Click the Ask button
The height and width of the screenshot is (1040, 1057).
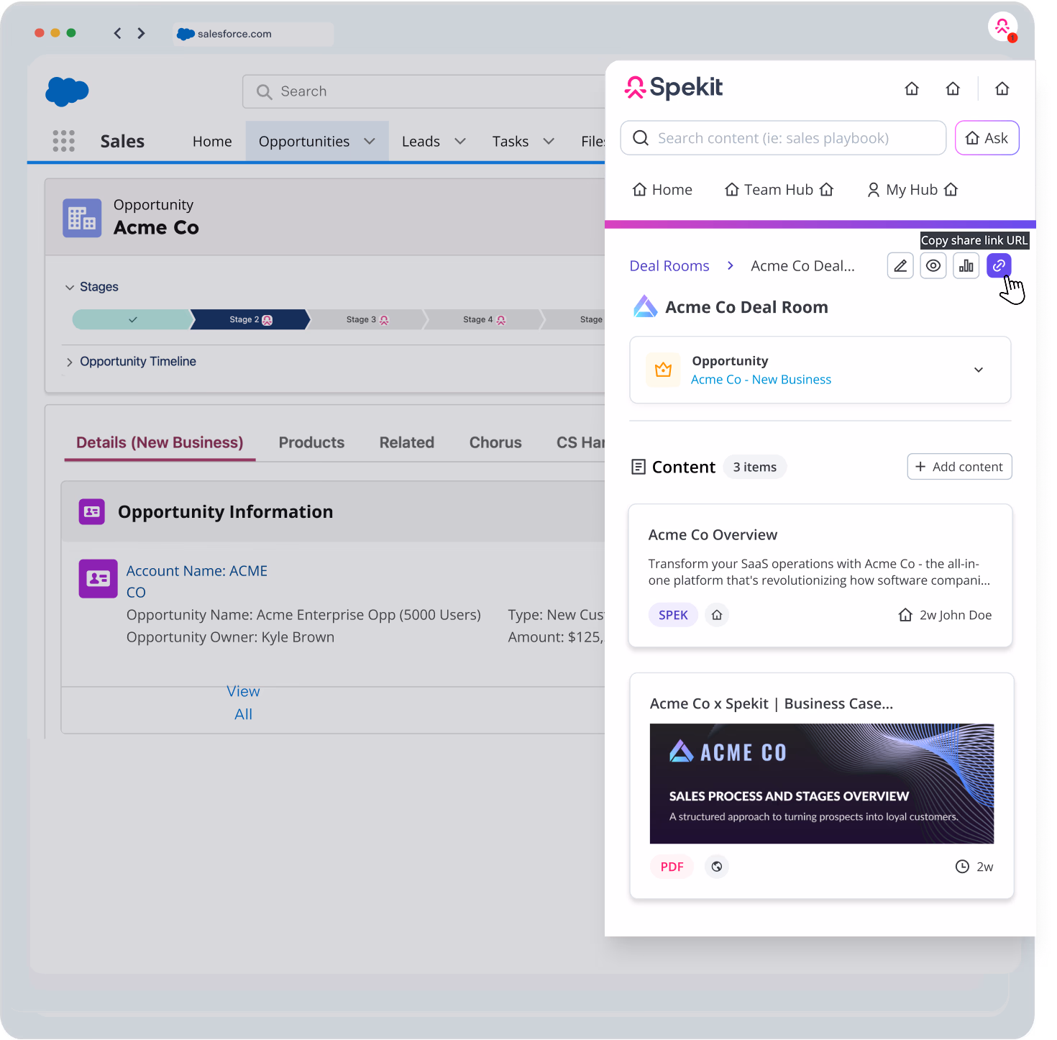pos(987,137)
